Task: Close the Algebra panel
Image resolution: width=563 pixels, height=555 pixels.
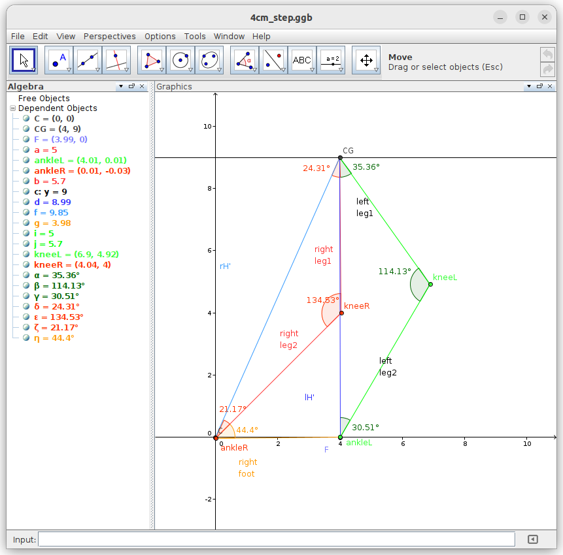Action: point(142,86)
